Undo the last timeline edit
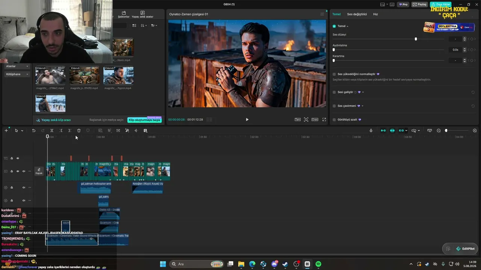The width and height of the screenshot is (481, 270). click(x=33, y=130)
